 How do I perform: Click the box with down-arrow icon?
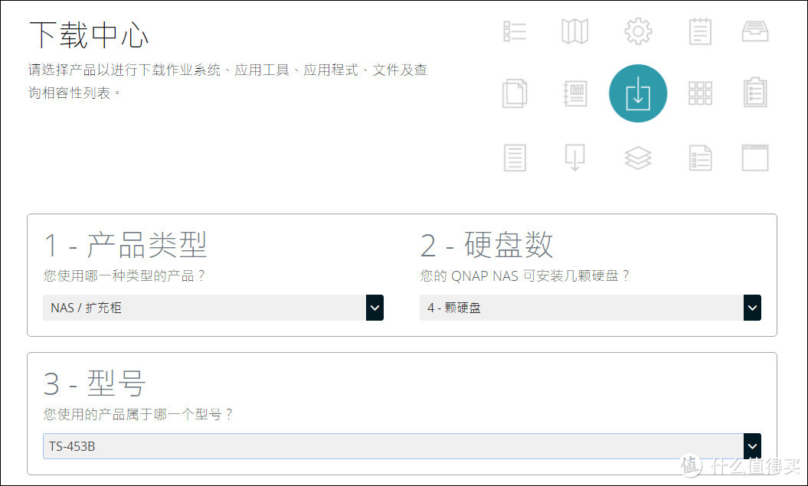pyautogui.click(x=574, y=157)
